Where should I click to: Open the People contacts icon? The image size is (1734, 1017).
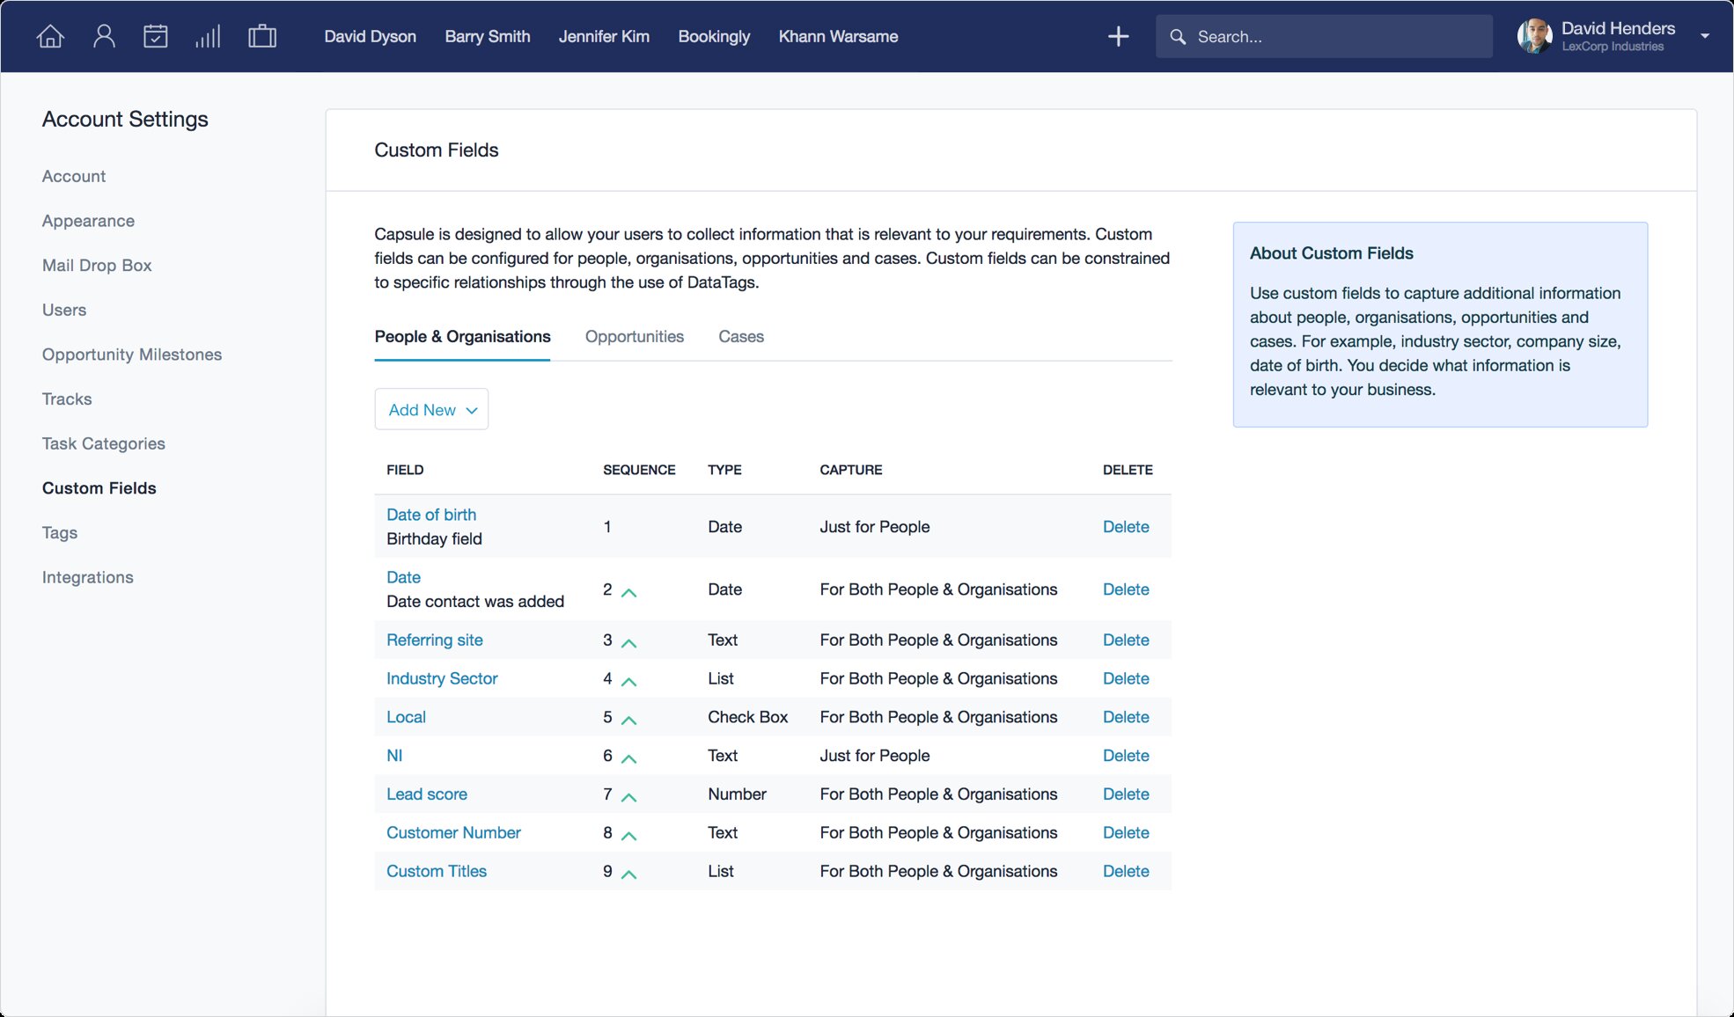104,36
